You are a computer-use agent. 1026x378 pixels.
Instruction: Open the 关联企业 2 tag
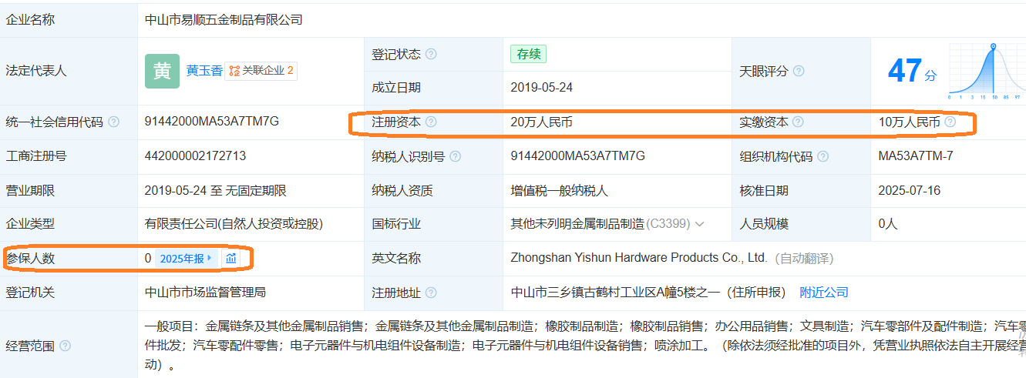pyautogui.click(x=261, y=71)
